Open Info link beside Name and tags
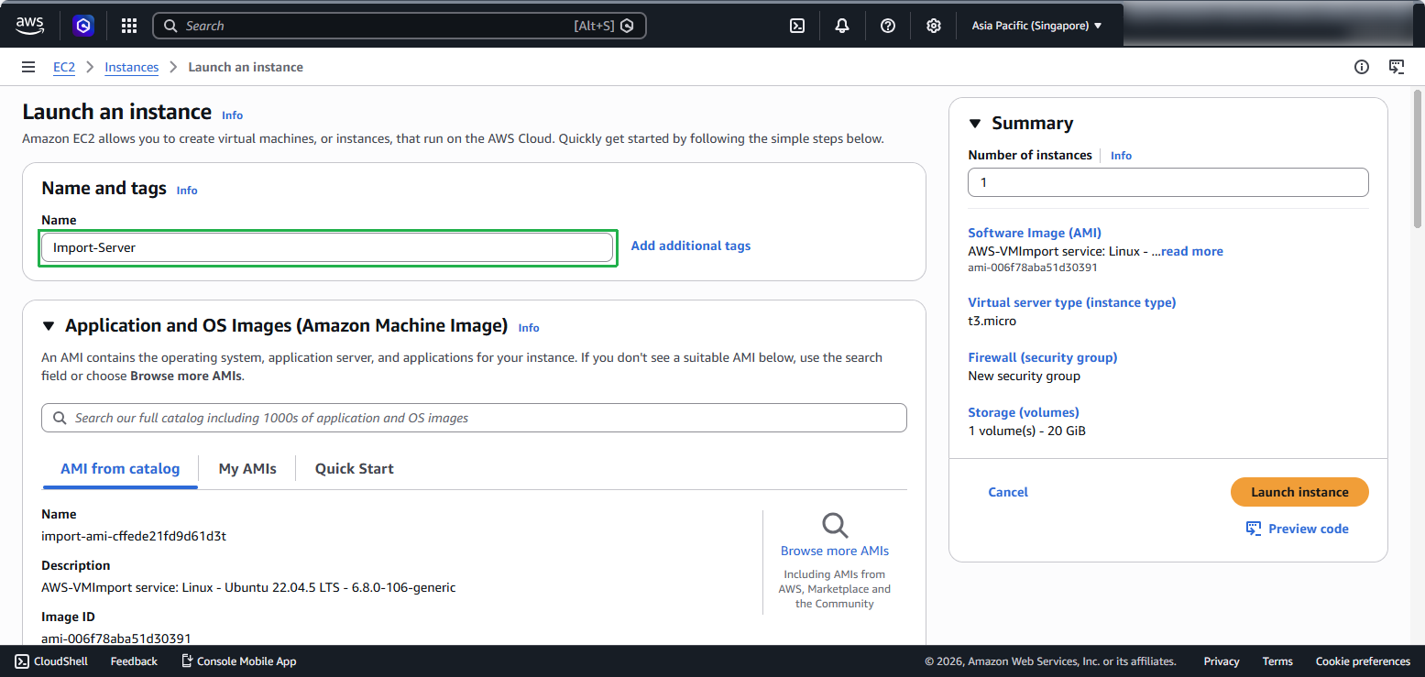1425x677 pixels. [x=187, y=191]
